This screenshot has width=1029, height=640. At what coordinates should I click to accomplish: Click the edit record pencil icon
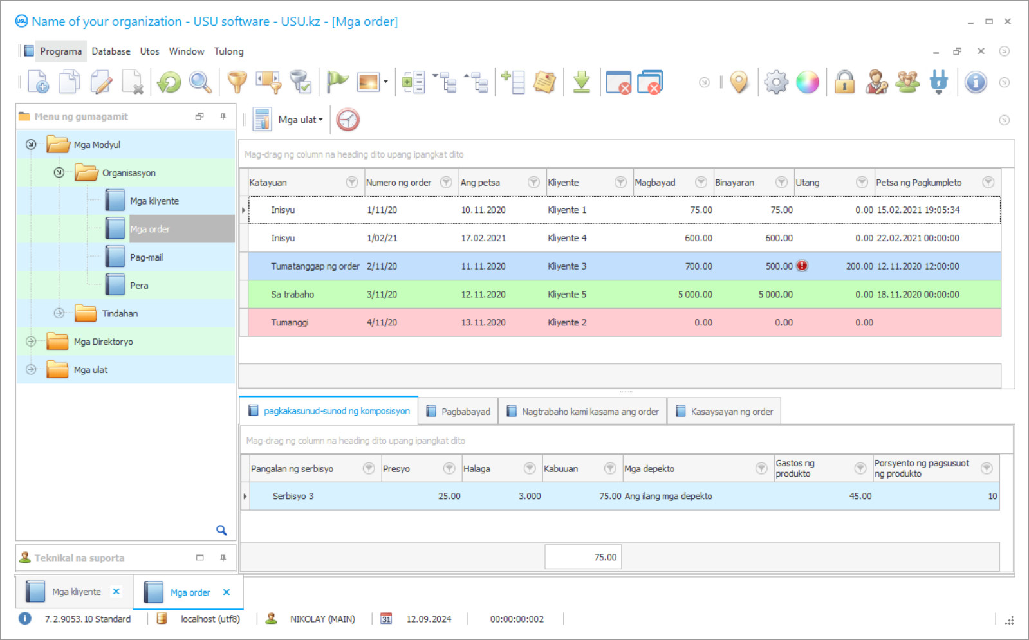(101, 82)
